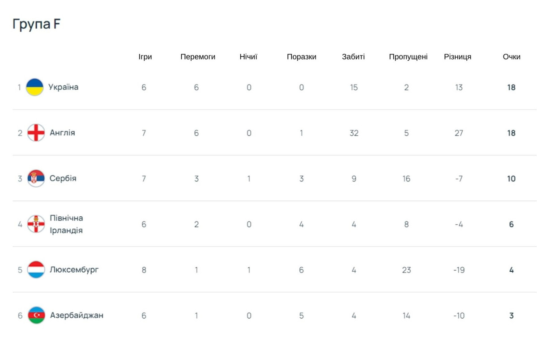The width and height of the screenshot is (537, 349).
Task: Sort by the Поразки column
Action: [302, 57]
